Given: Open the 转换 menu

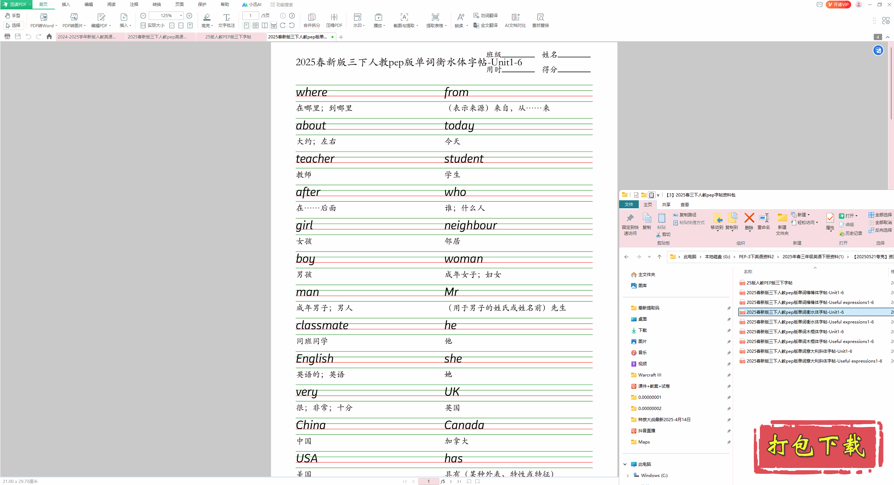Looking at the screenshot, I should [x=157, y=5].
